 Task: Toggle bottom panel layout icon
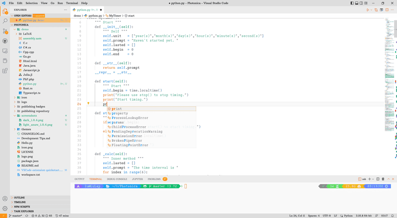(x=356, y=3)
